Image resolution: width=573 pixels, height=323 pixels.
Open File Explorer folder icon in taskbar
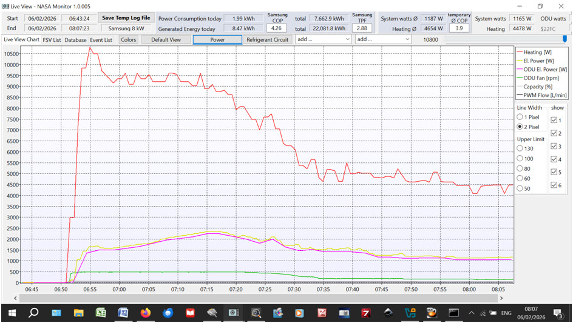pos(78,313)
